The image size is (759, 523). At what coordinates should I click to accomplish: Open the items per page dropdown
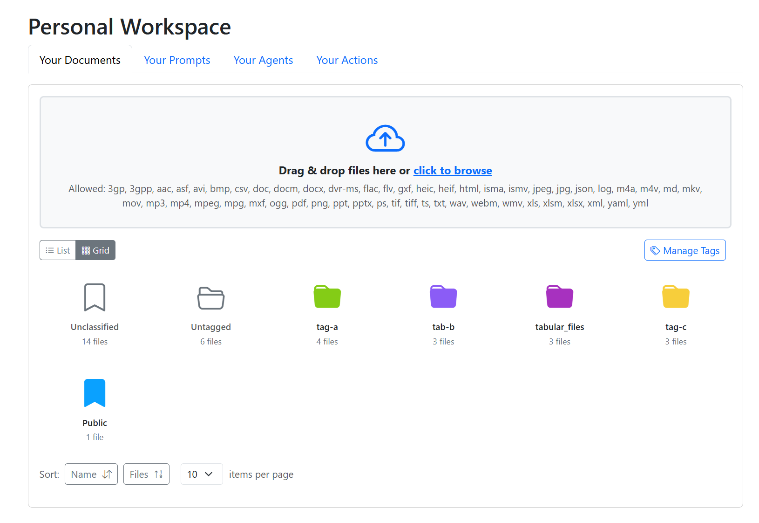(x=201, y=474)
